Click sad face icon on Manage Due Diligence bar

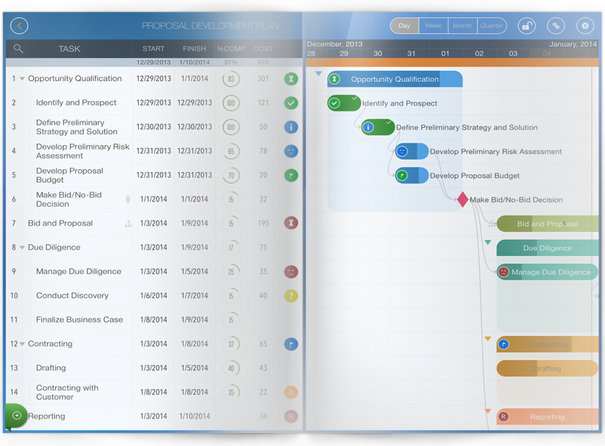pyautogui.click(x=503, y=272)
